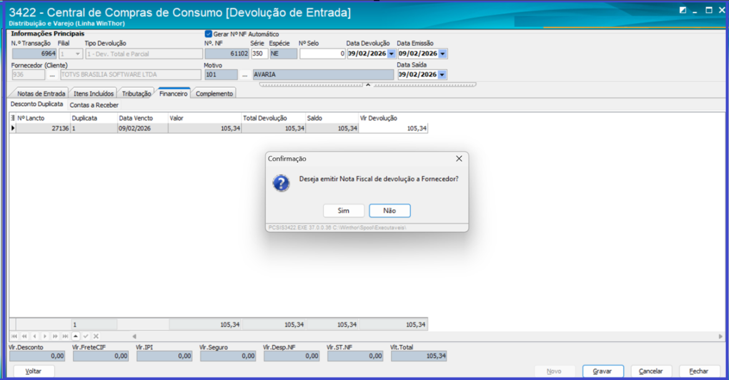Open the Filial dropdown
Image resolution: width=729 pixels, height=380 pixels.
[77, 54]
